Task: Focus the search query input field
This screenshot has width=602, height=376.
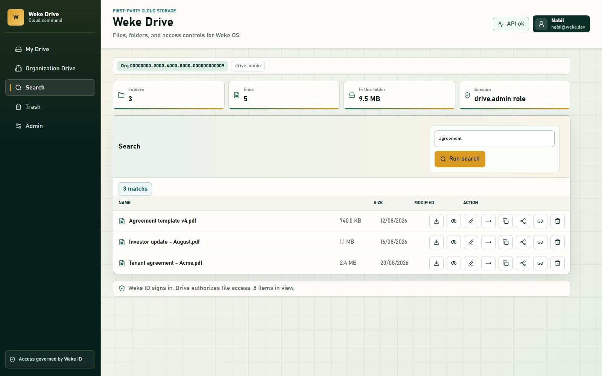Action: point(494,139)
